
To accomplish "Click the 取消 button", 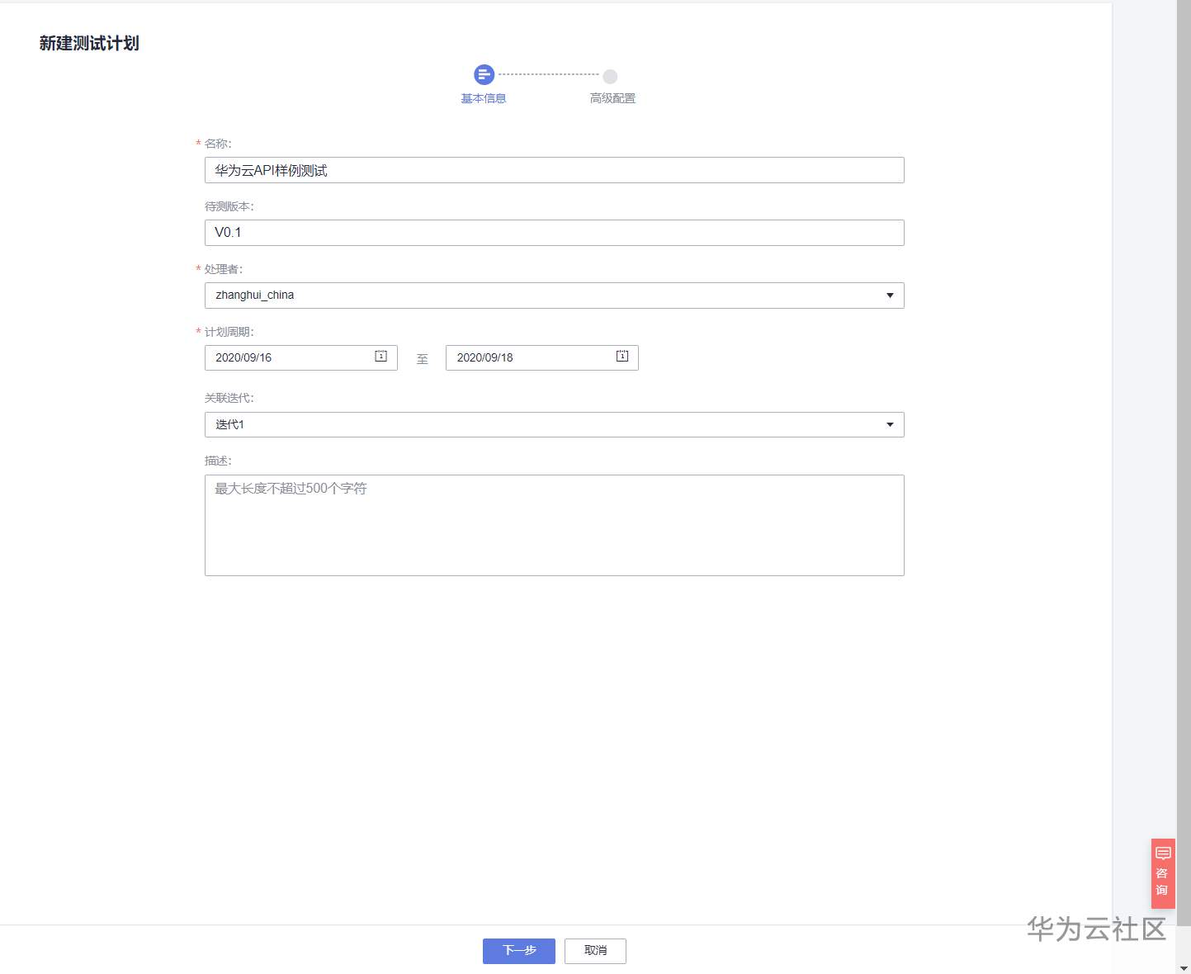I will tap(595, 951).
